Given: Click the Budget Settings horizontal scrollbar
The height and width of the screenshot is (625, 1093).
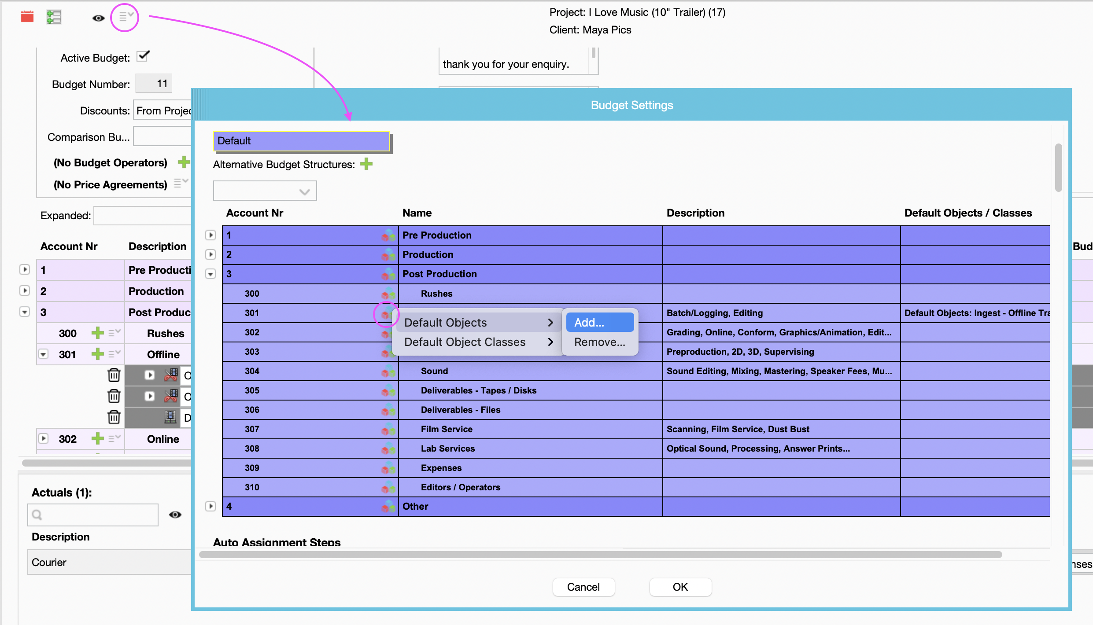Looking at the screenshot, I should pyautogui.click(x=601, y=555).
